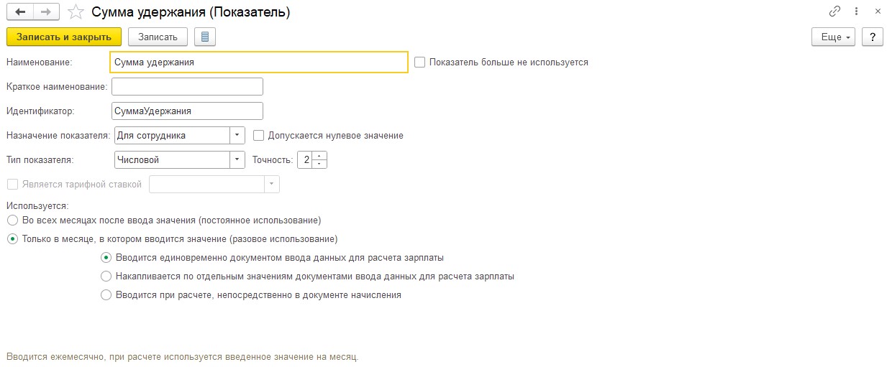Expand the 'Назначение показателя' dropdown
This screenshot has height=367, width=887.
[237, 135]
